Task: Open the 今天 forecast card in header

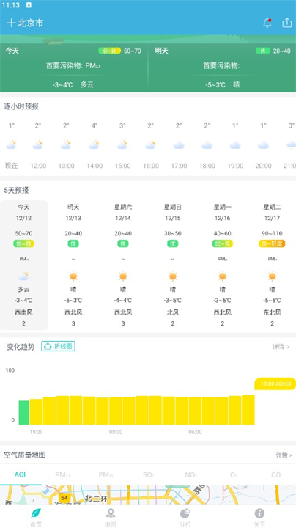Action: pos(74,67)
